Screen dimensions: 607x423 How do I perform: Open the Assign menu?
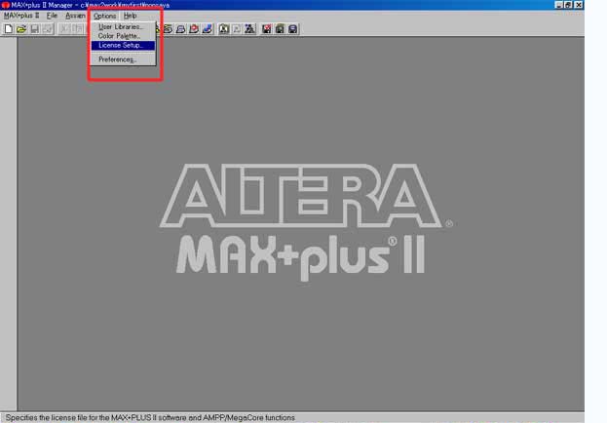pos(75,16)
